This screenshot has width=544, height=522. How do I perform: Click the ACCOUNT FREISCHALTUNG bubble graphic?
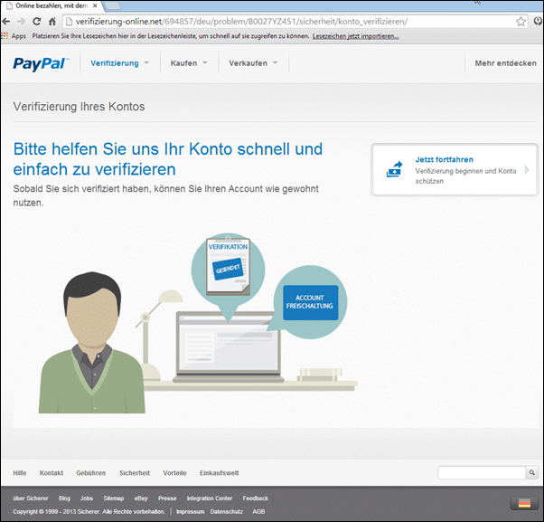coord(310,302)
